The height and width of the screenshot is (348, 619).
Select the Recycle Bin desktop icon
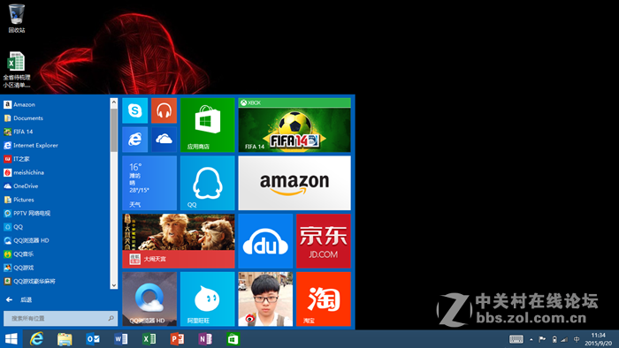pyautogui.click(x=17, y=19)
